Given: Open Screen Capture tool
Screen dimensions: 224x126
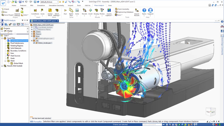Looking at the screenshot, I should [109, 12].
